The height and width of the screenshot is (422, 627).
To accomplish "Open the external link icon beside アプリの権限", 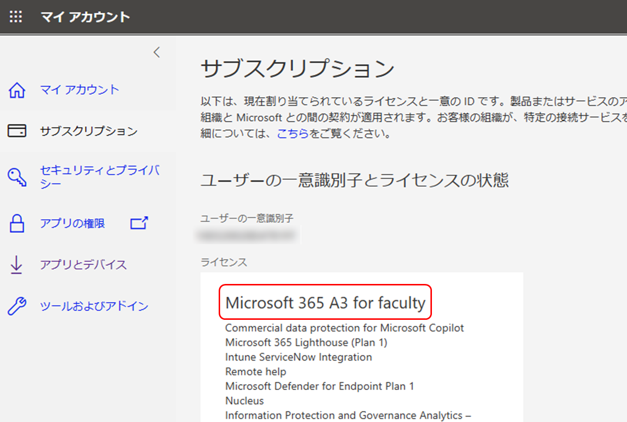I will (139, 223).
